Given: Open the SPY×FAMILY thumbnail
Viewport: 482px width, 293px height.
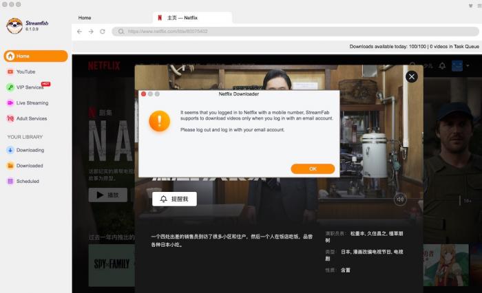Looking at the screenshot, I should 112,265.
